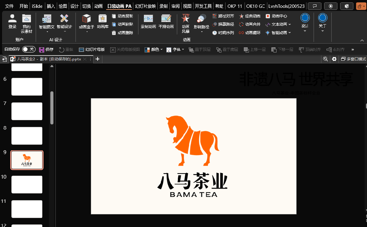Click 动画循环 loop animation
Screen dimensions: 367x227
click(250, 33)
